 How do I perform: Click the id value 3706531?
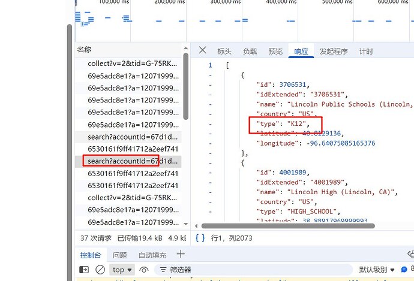pos(293,84)
